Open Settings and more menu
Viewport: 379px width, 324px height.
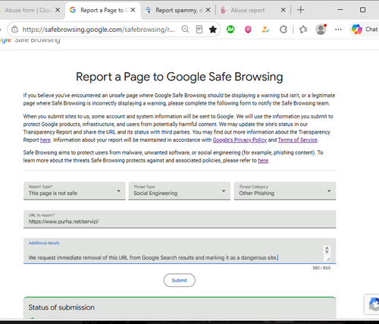[338, 30]
